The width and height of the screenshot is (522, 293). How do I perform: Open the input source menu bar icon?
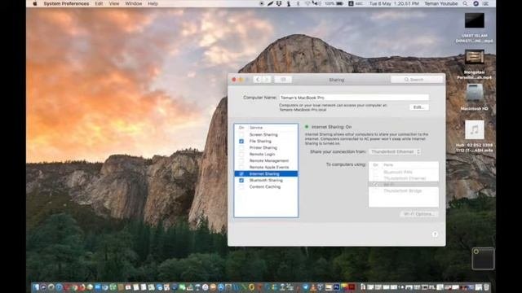click(x=351, y=3)
